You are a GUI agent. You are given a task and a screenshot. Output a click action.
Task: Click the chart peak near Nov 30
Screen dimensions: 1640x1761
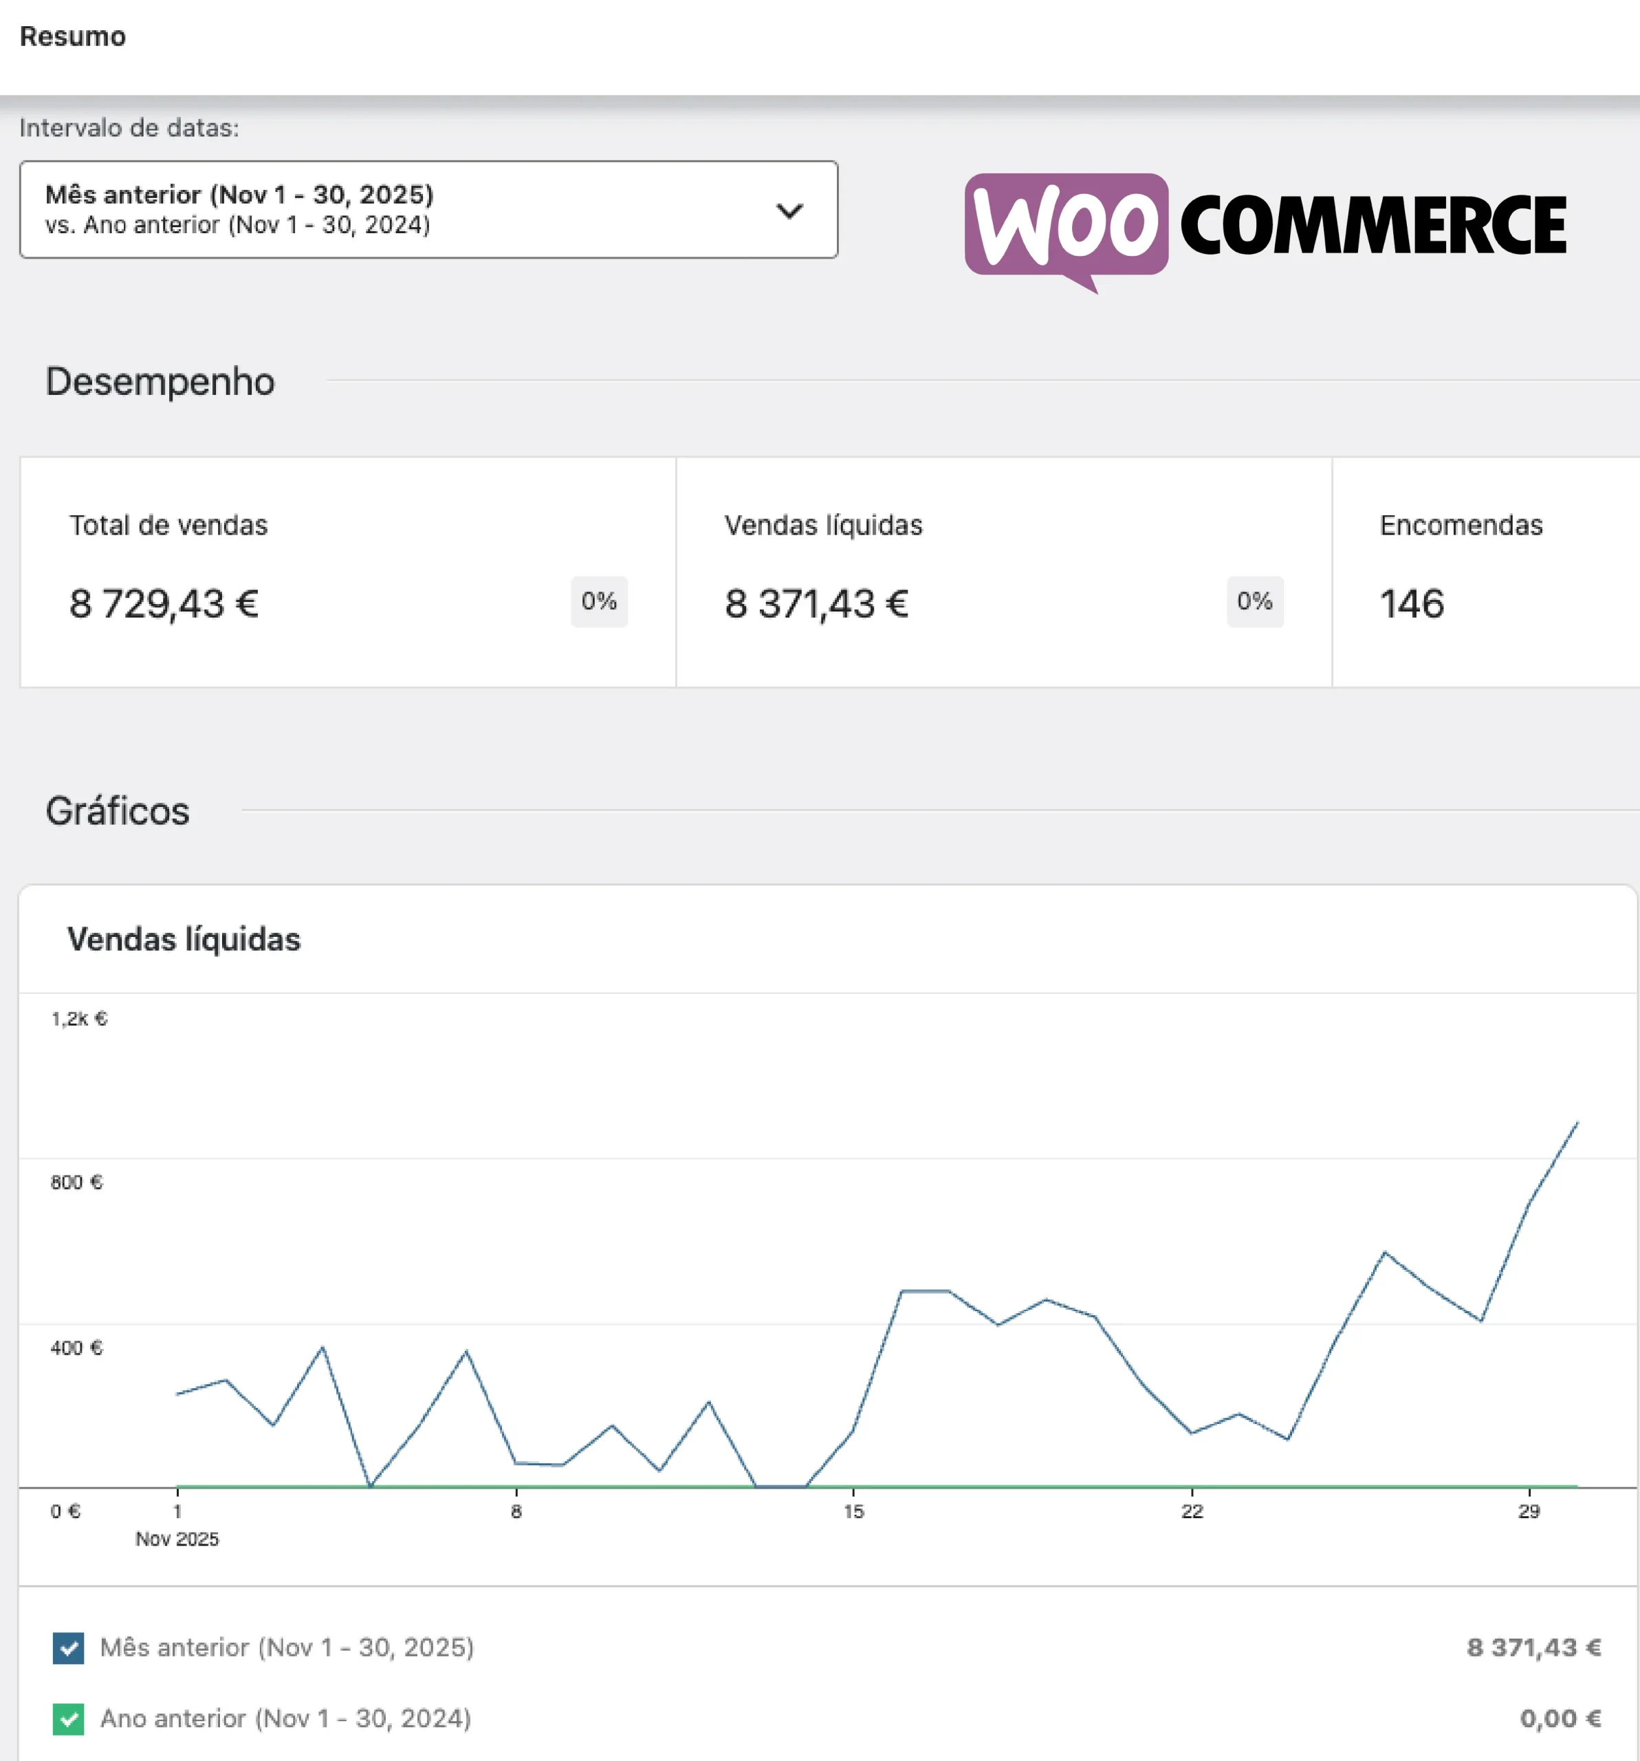coord(1577,1123)
